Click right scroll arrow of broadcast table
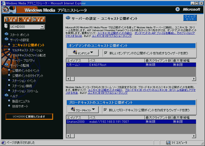 (194, 136)
